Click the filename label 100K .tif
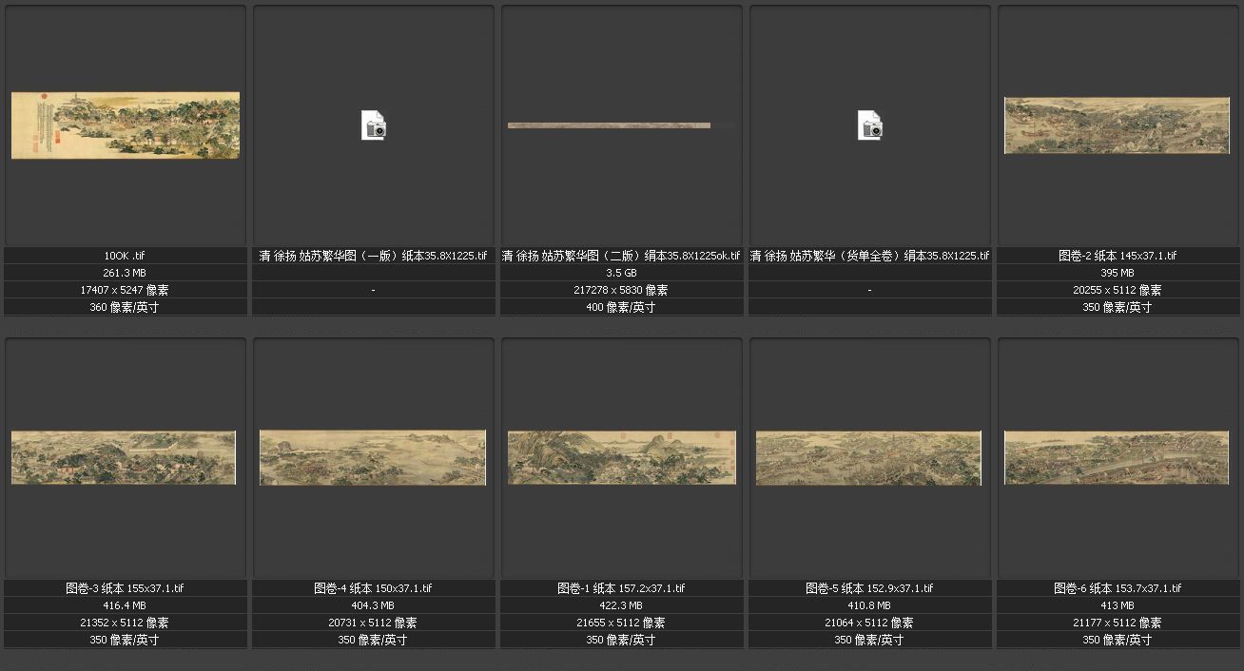1244x671 pixels. [x=125, y=256]
